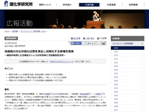Open the 2008 press release year
This screenshot has height=112, width=149.
(128, 70)
